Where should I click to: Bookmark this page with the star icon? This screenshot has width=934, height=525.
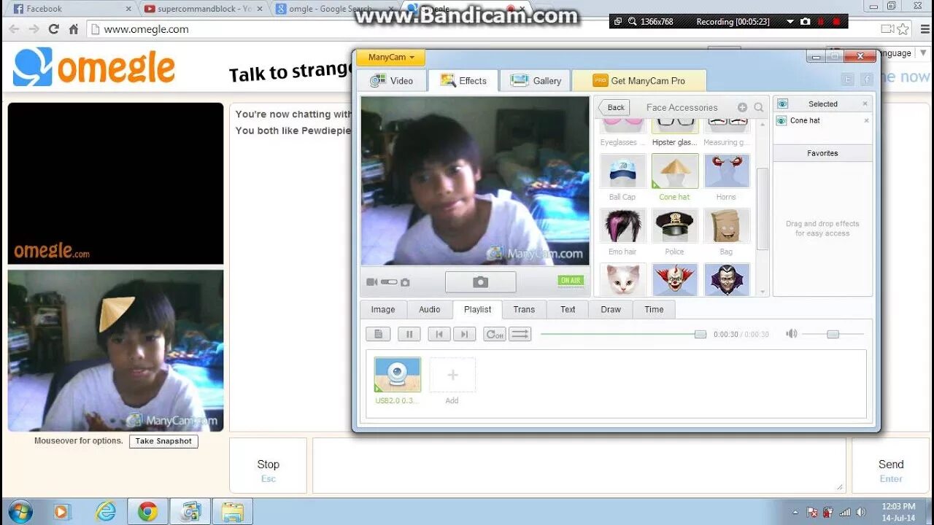(903, 29)
